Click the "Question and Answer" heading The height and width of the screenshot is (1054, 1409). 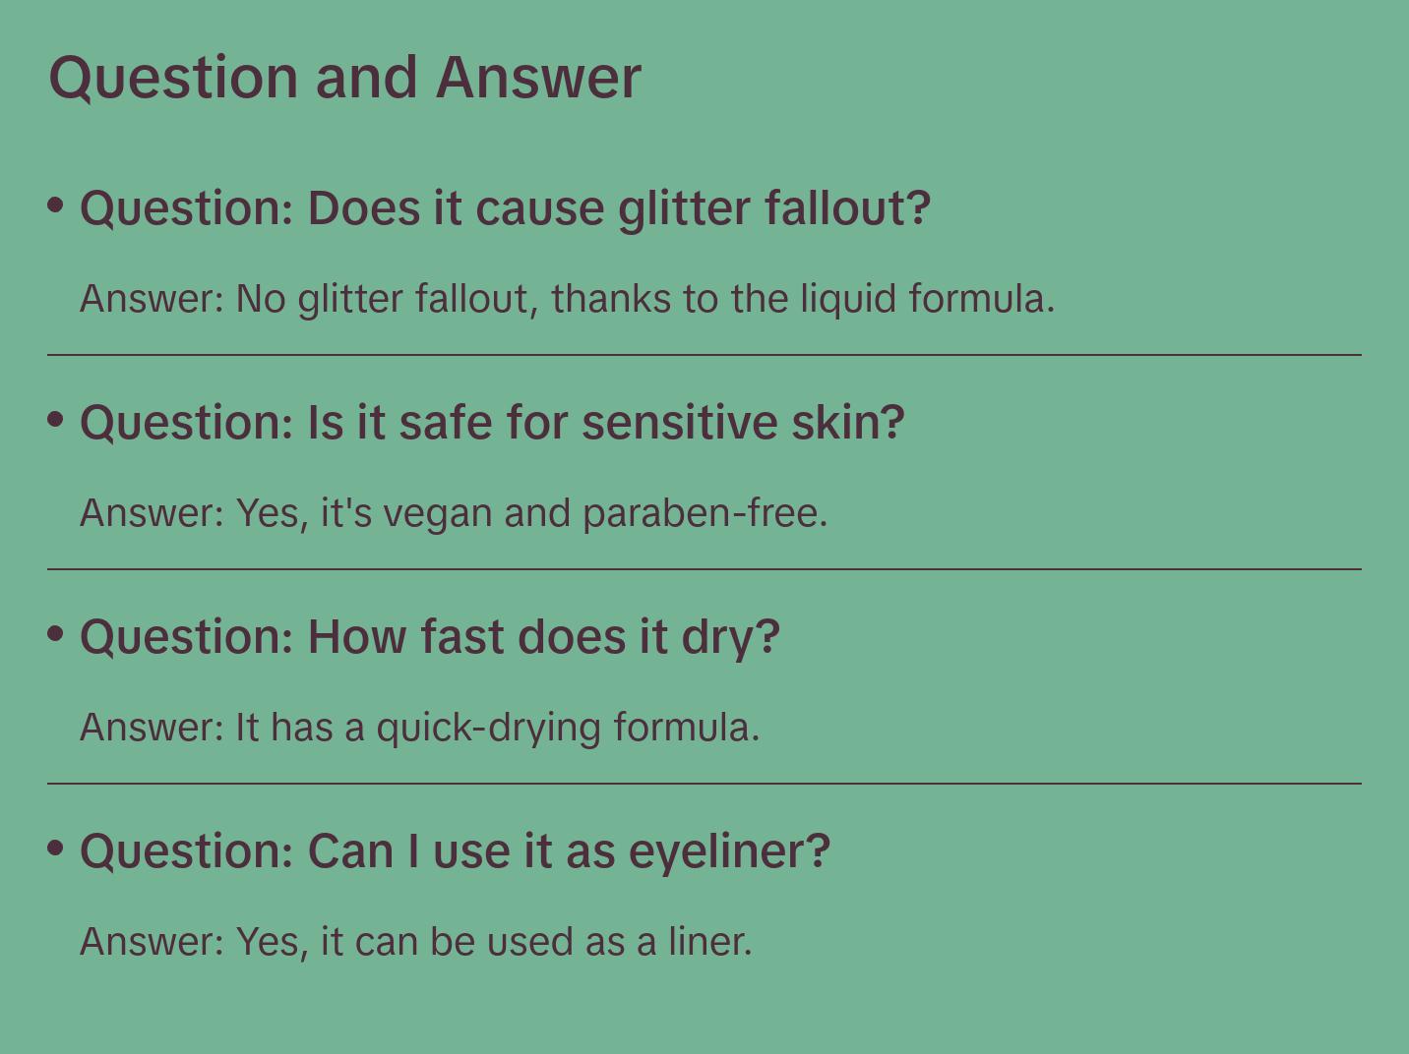click(x=344, y=77)
